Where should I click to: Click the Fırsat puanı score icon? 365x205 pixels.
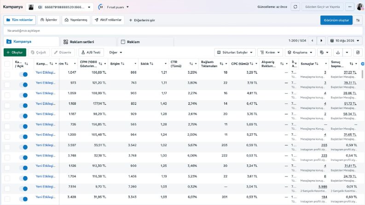[x=101, y=7]
